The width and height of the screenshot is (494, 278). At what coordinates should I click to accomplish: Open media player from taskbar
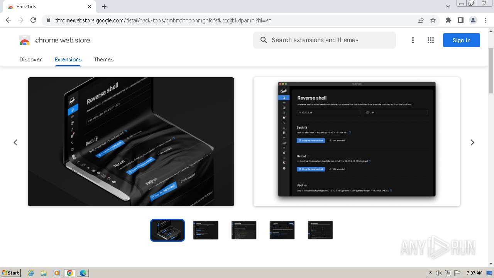click(x=56, y=273)
